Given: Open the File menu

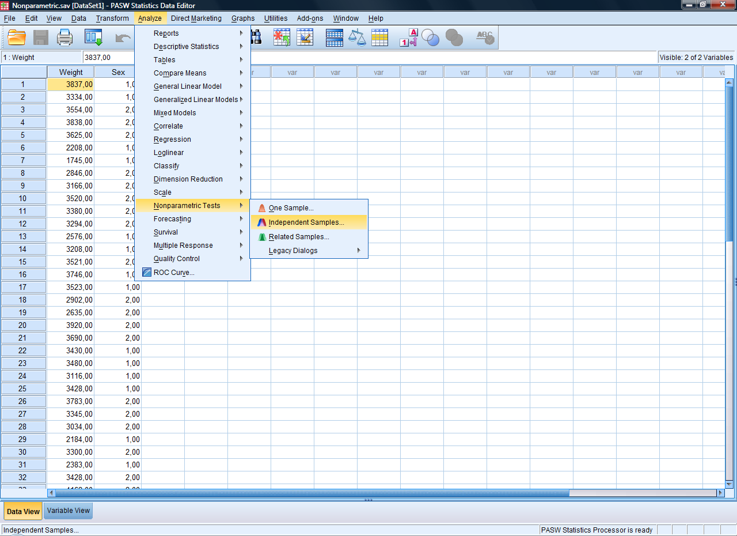Looking at the screenshot, I should [x=9, y=18].
